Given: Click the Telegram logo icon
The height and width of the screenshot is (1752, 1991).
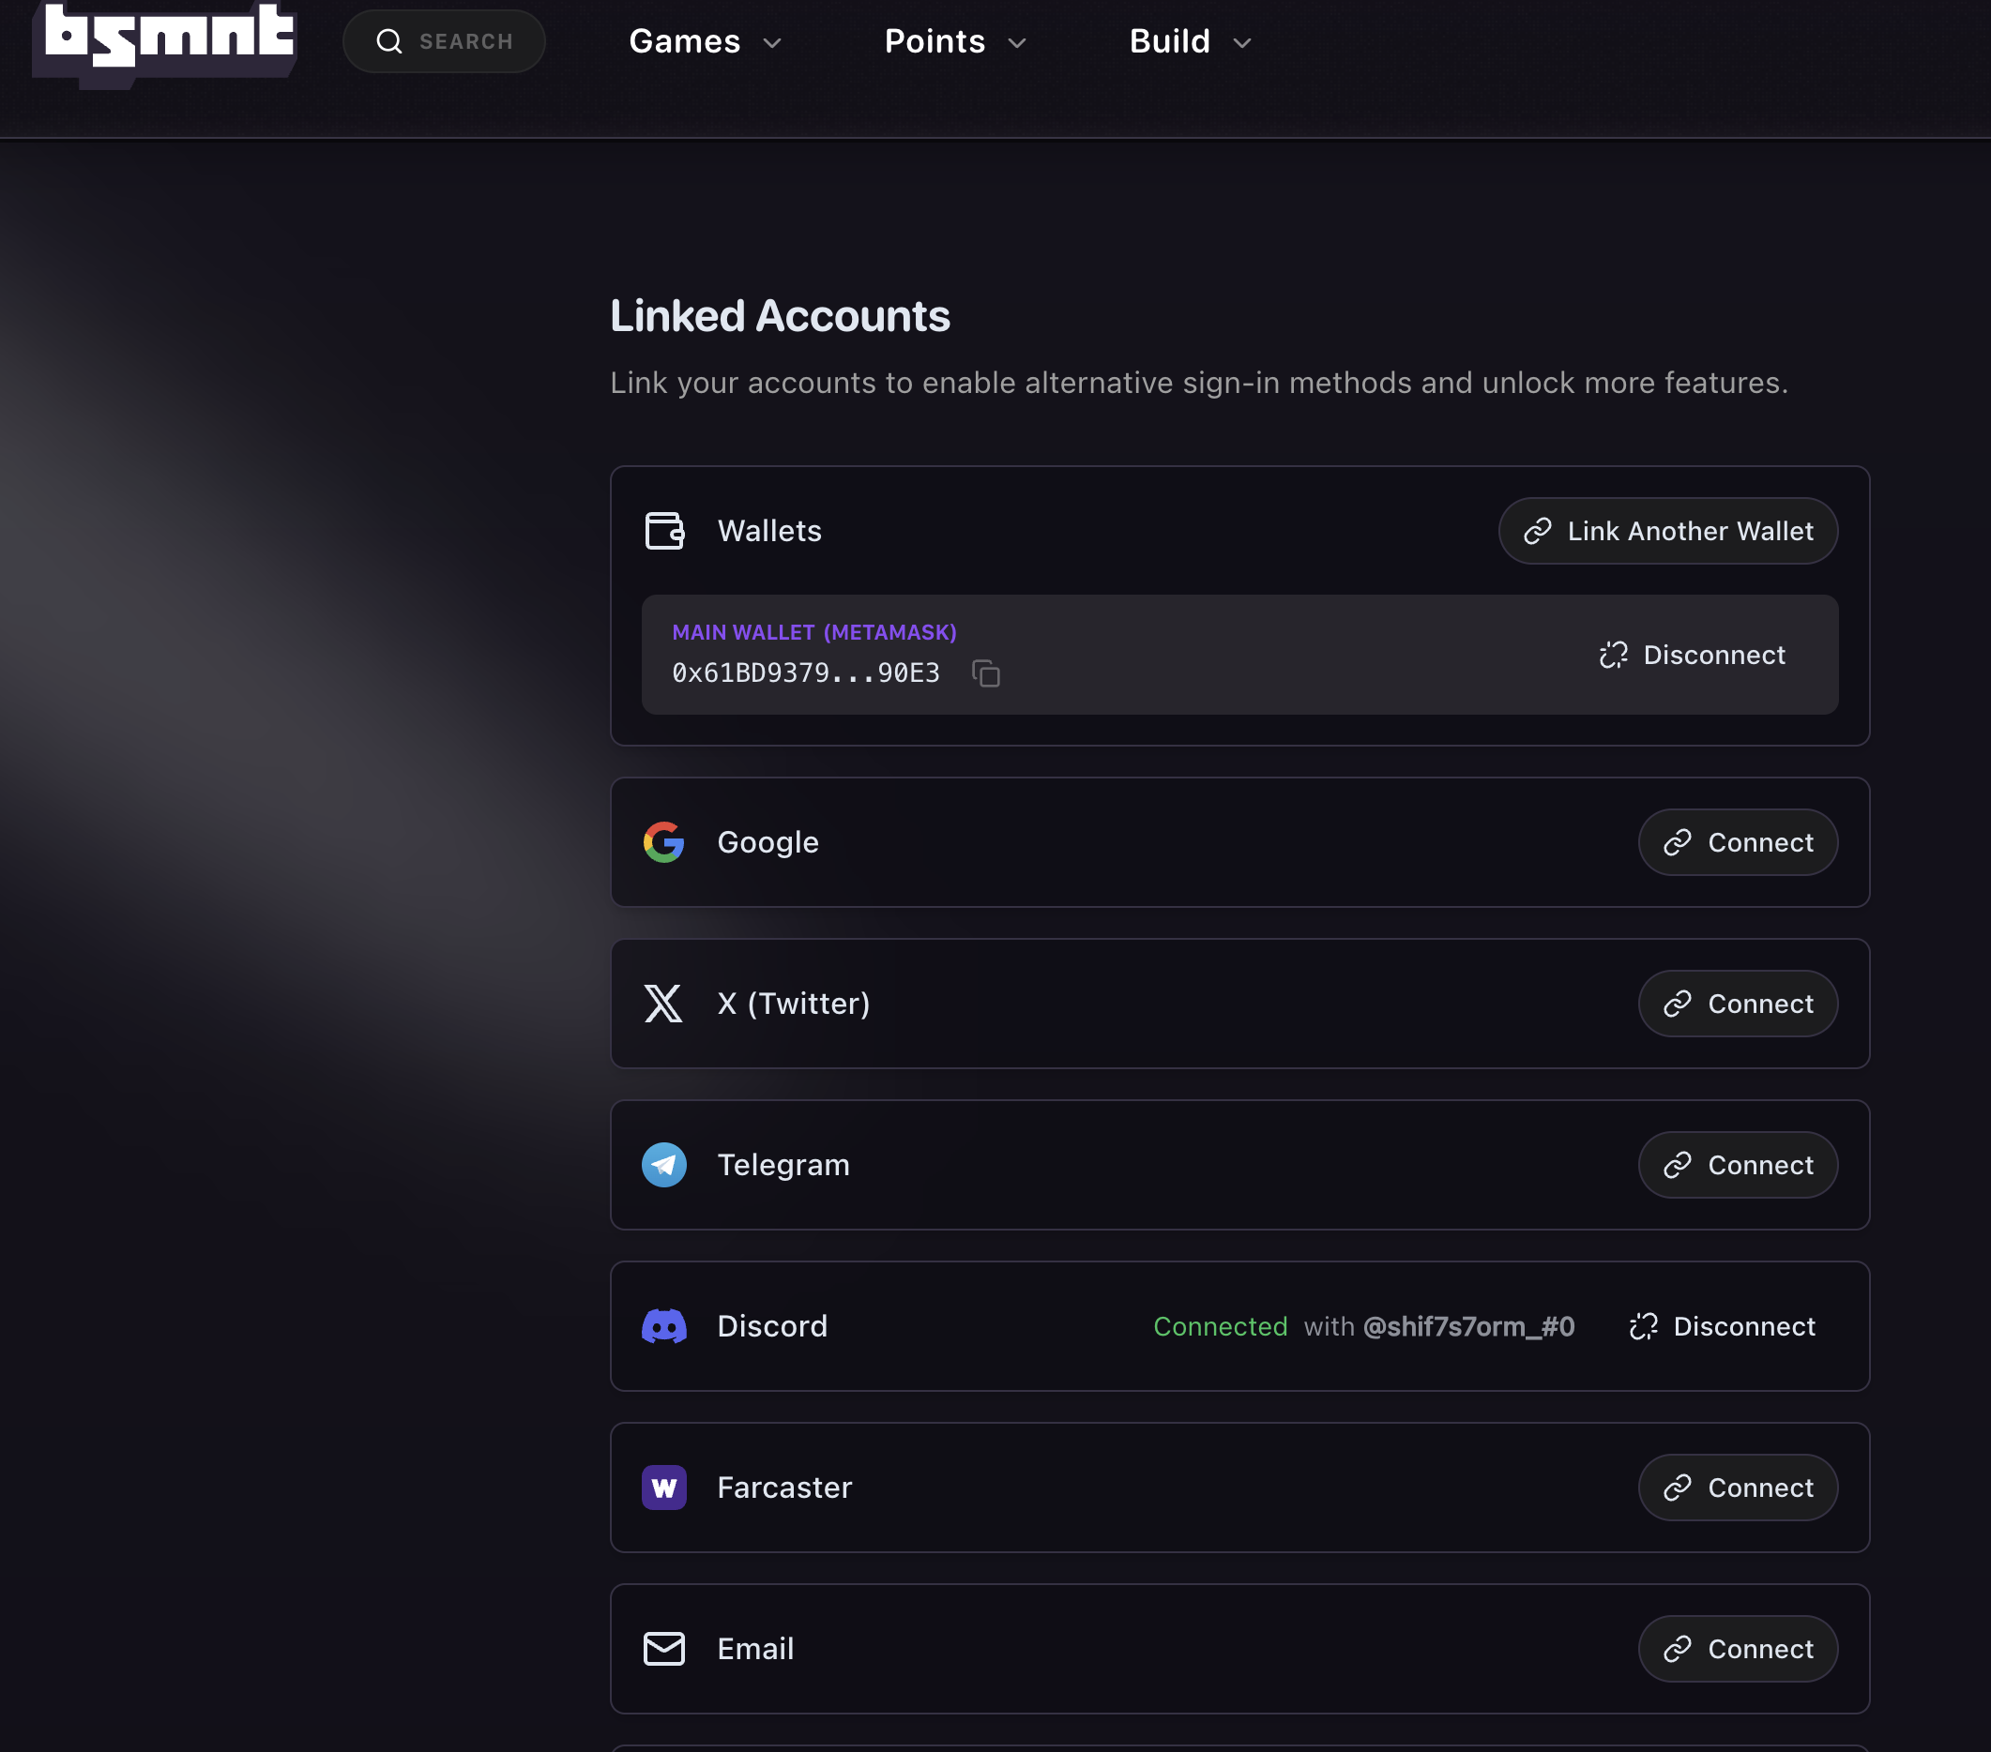Looking at the screenshot, I should tap(664, 1165).
